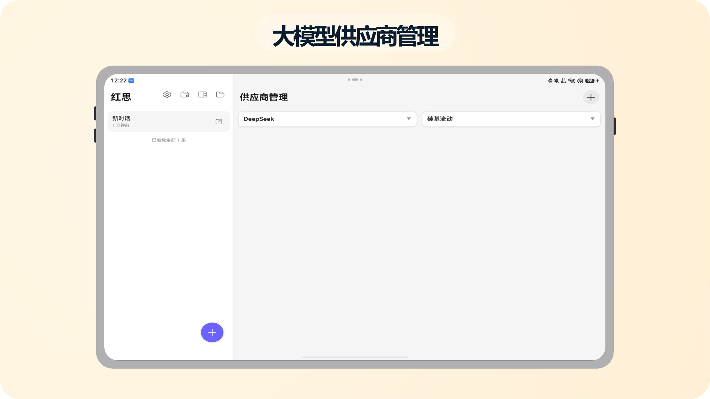Screen dimensions: 710x399
Task: Click the battery 98 indicator
Action: click(590, 81)
